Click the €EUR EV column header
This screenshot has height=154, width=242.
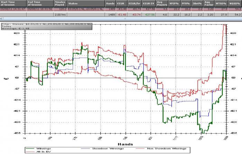pos(148,3)
